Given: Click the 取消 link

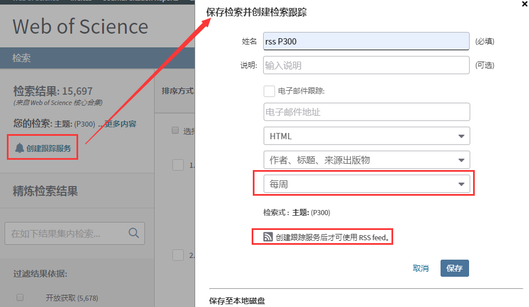Looking at the screenshot, I should [x=421, y=268].
